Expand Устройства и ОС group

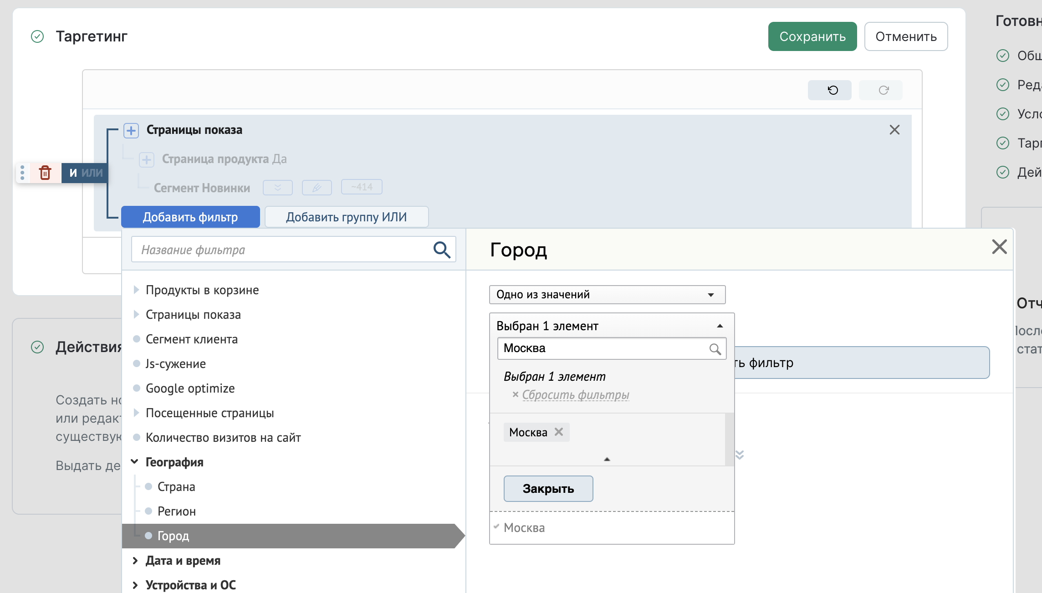pos(135,585)
